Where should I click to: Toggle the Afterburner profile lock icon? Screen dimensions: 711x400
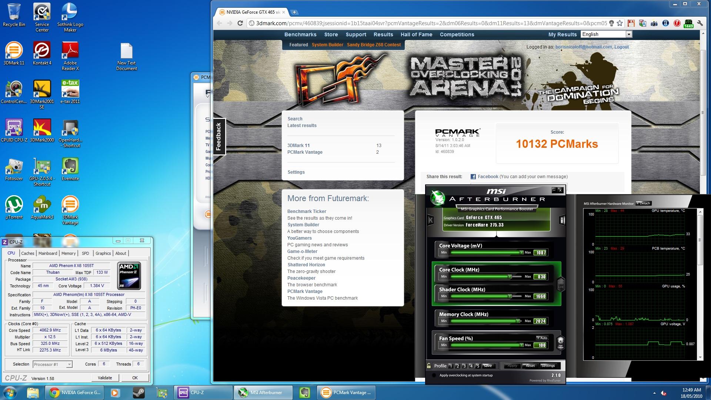(429, 366)
